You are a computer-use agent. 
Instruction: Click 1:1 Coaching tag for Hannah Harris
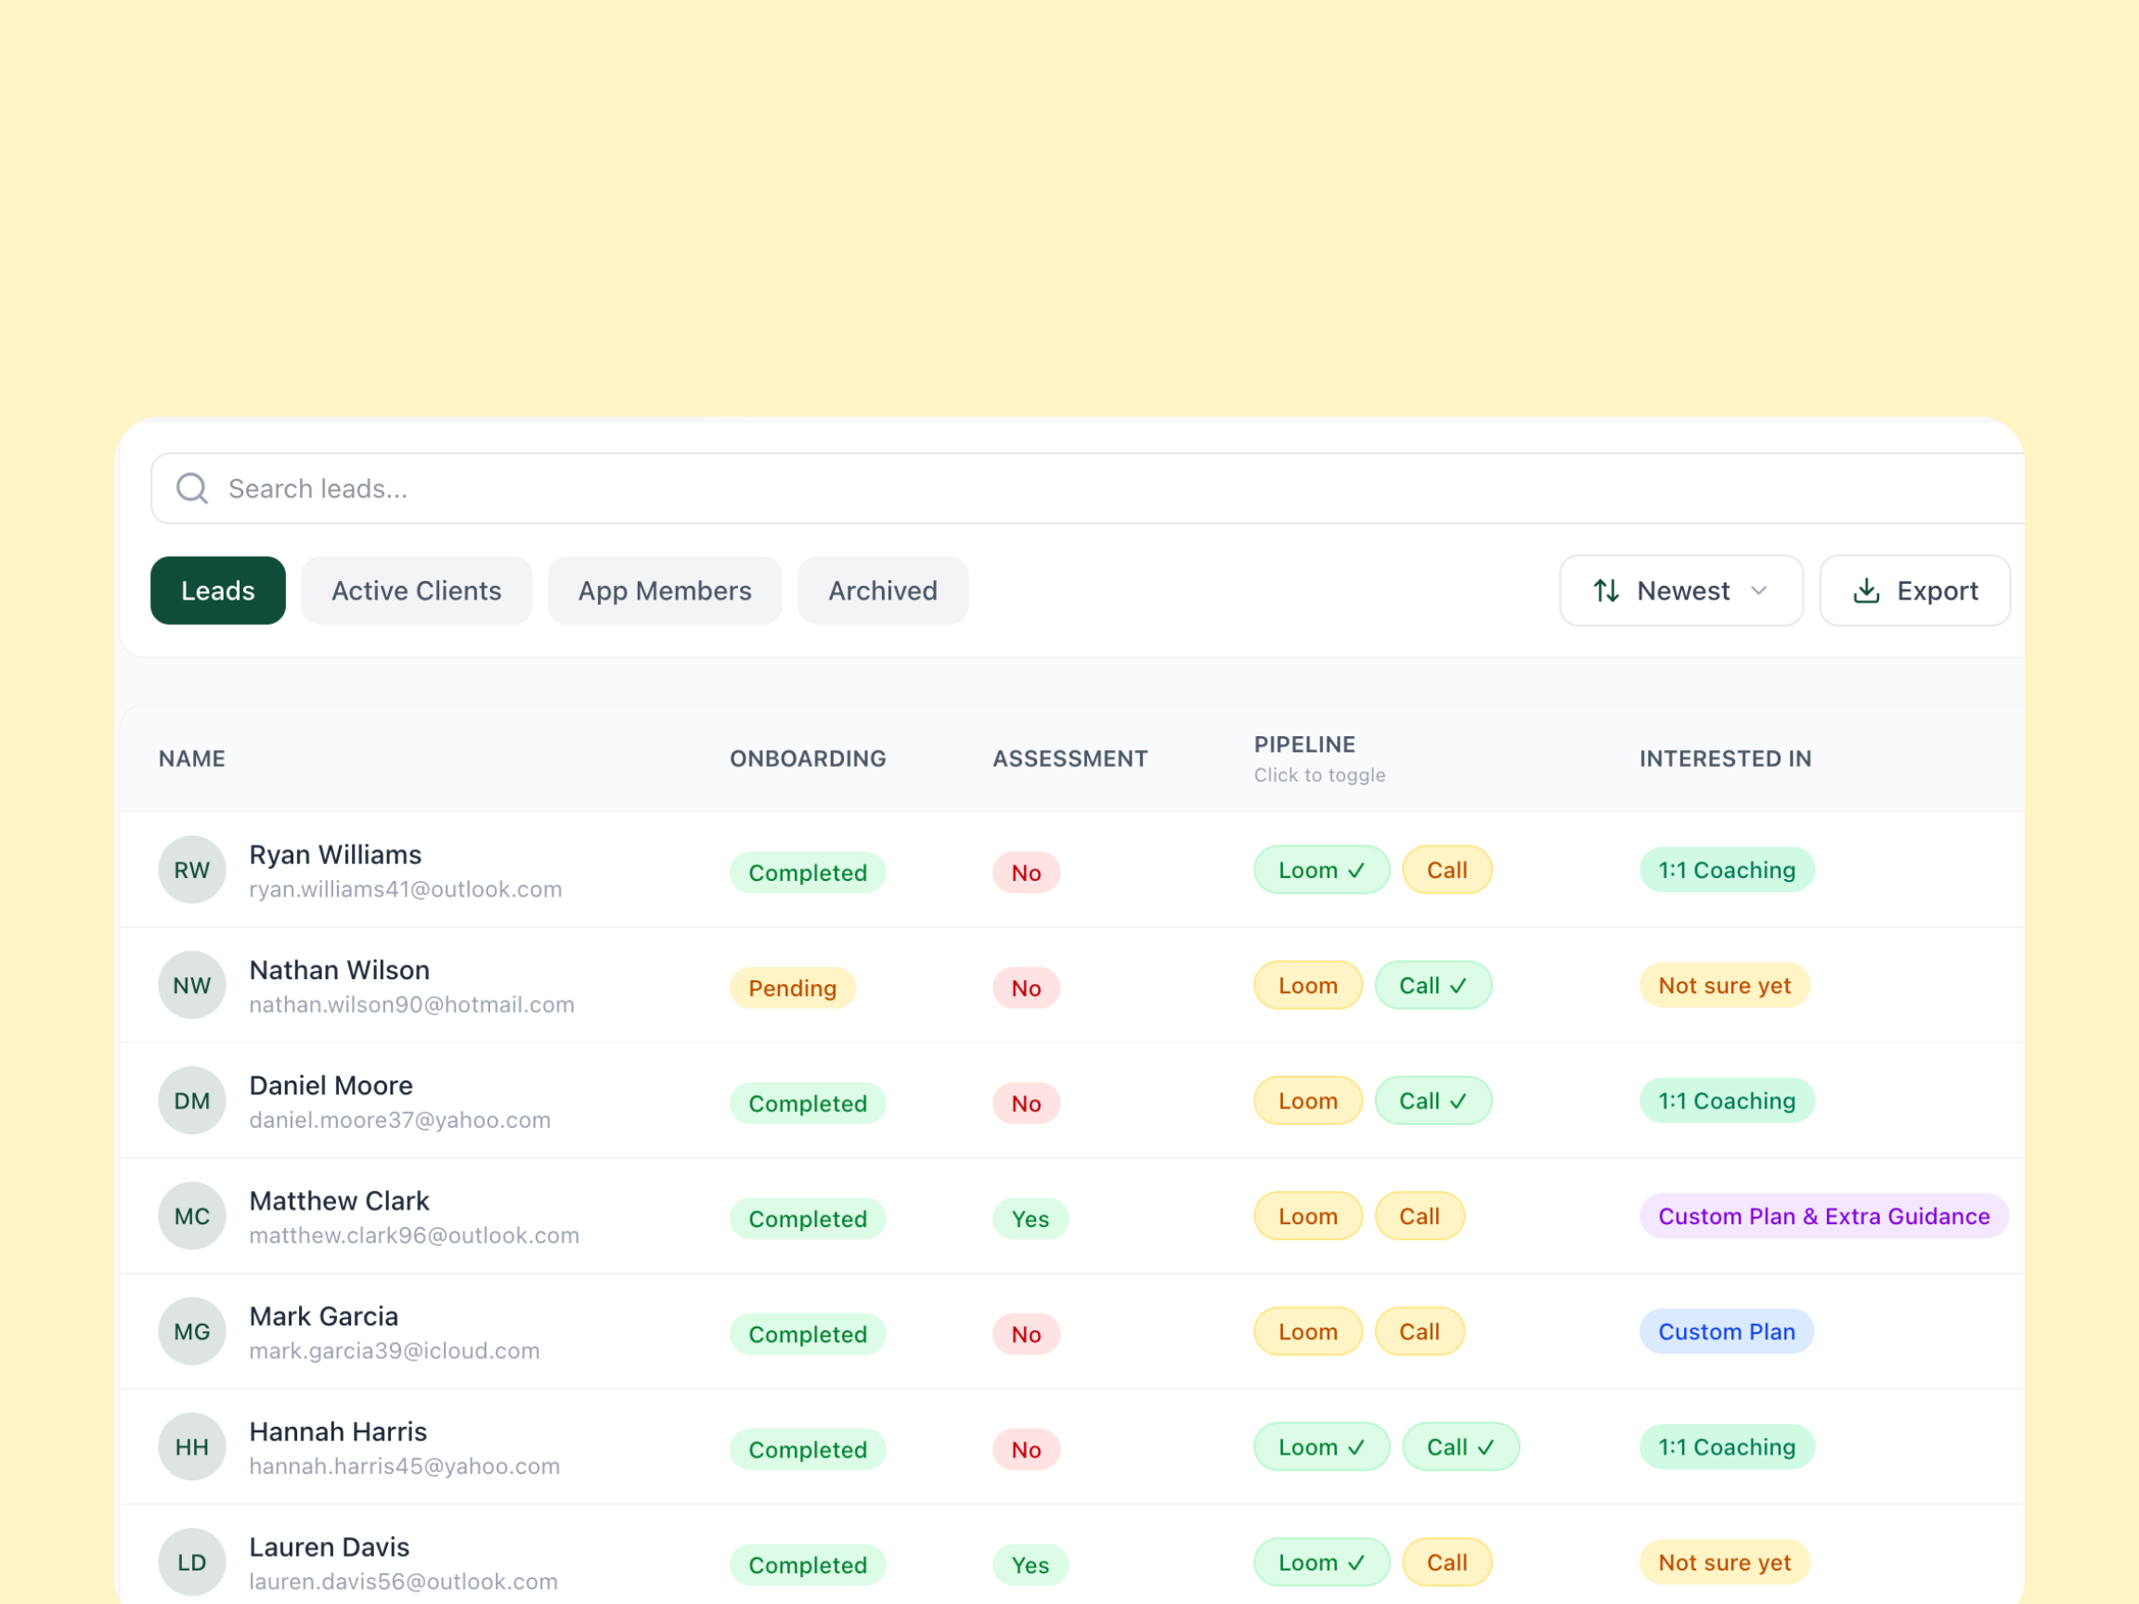tap(1726, 1446)
